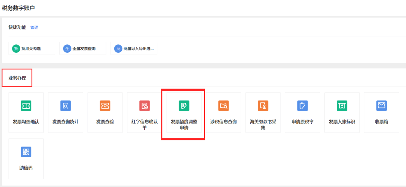The image size is (406, 187).
Task: Click the blue 全 circle icon
Action: click(67, 49)
